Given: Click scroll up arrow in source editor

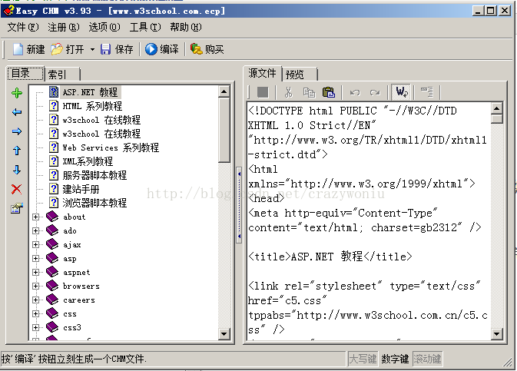Looking at the screenshot, I should tap(496, 108).
